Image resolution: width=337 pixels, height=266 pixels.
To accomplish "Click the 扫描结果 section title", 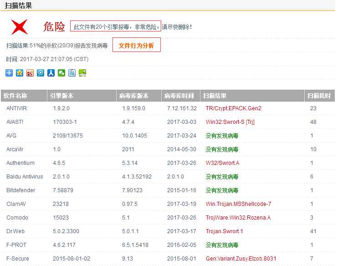I will (x=18, y=5).
